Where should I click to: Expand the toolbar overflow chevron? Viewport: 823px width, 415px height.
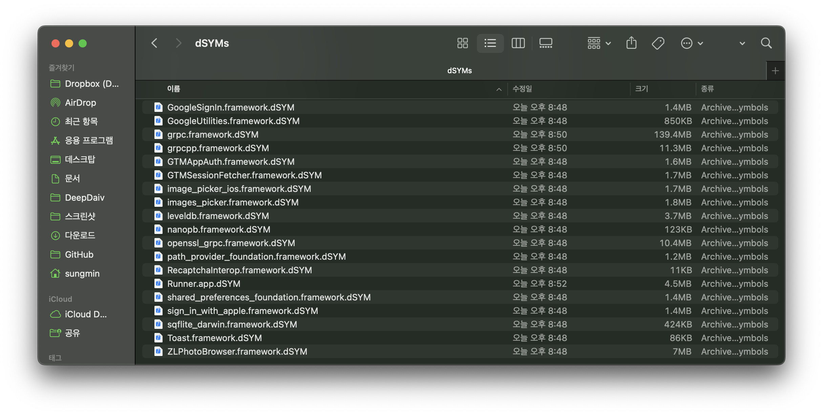point(742,43)
